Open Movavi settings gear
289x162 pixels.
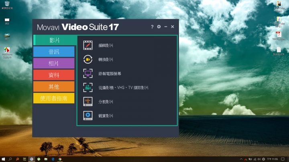(x=159, y=27)
